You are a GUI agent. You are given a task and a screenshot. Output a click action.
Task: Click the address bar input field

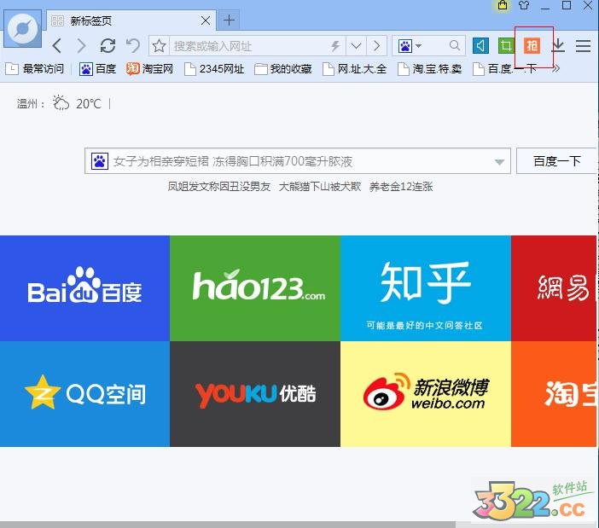pyautogui.click(x=249, y=46)
